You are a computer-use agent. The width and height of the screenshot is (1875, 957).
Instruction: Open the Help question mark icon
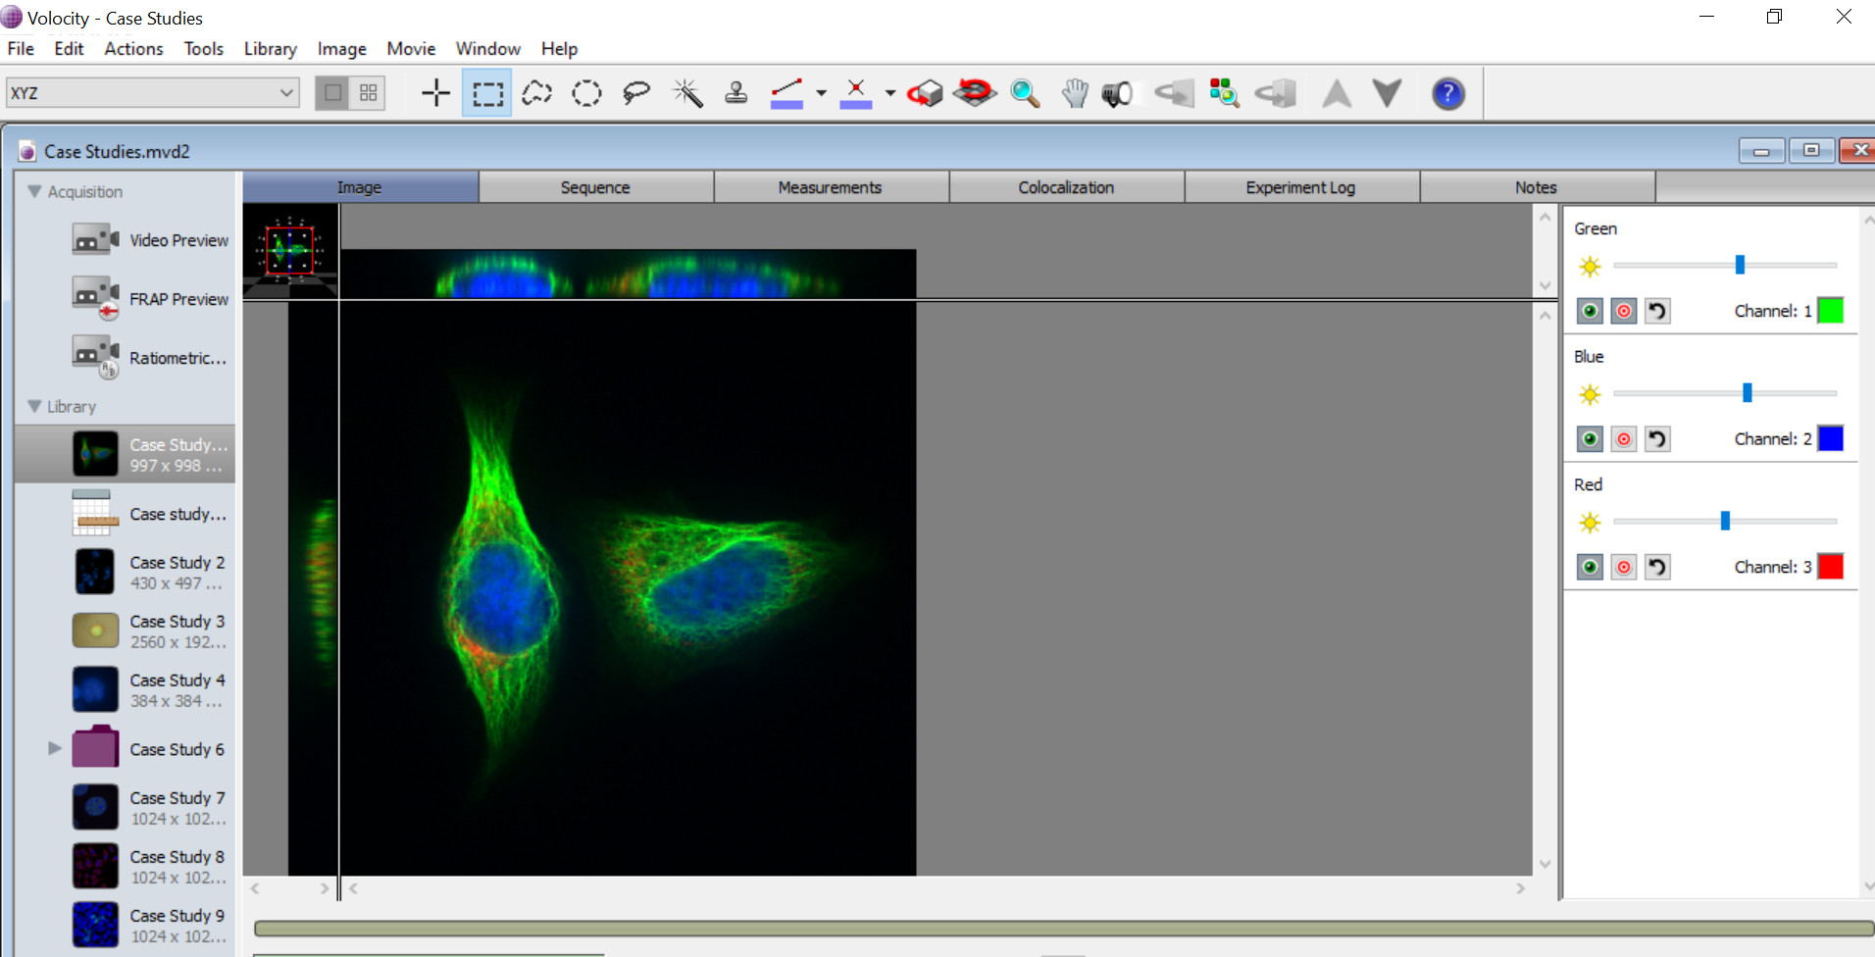(x=1447, y=92)
